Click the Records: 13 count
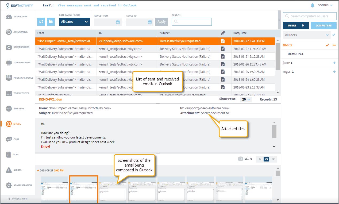The image size is (339, 204). (268, 99)
